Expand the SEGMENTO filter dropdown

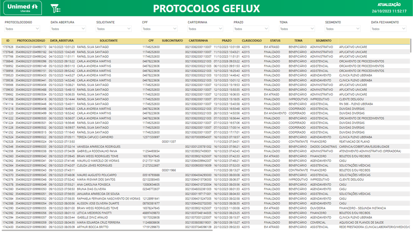pos(343,29)
